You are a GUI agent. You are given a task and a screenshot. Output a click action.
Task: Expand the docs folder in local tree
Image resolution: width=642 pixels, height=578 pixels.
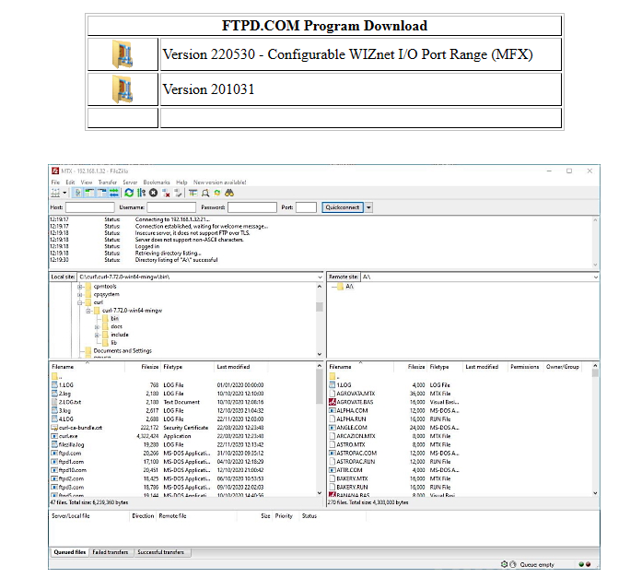click(97, 327)
